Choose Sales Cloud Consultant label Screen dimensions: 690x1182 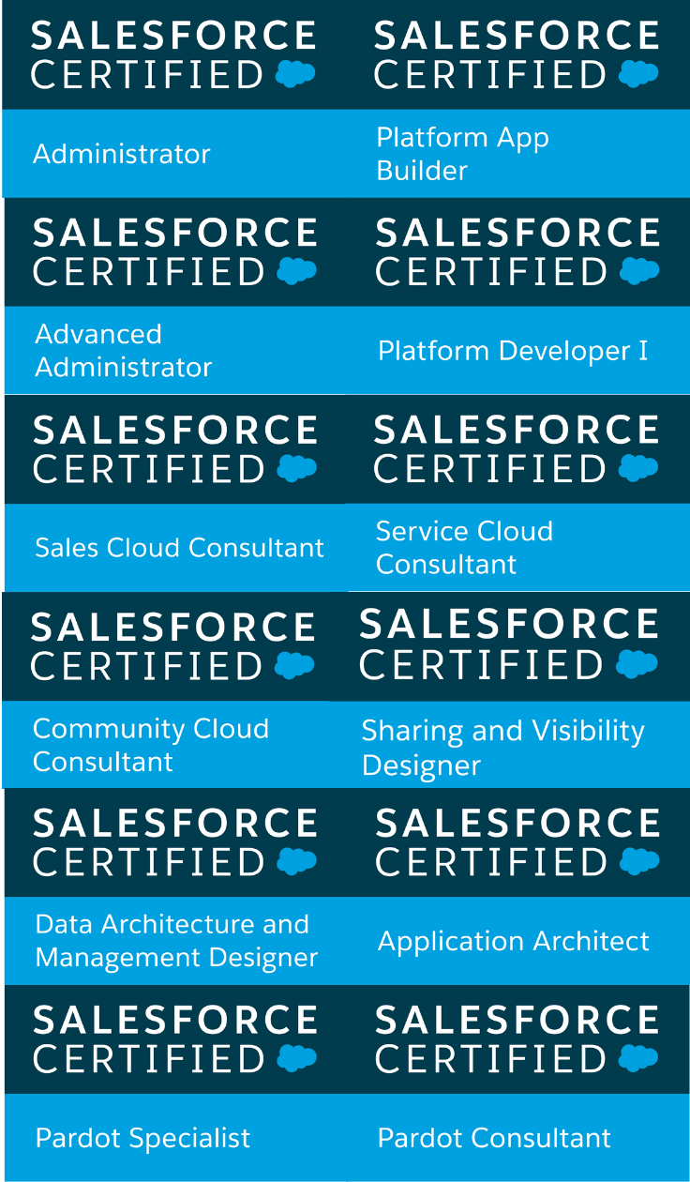[x=179, y=548]
